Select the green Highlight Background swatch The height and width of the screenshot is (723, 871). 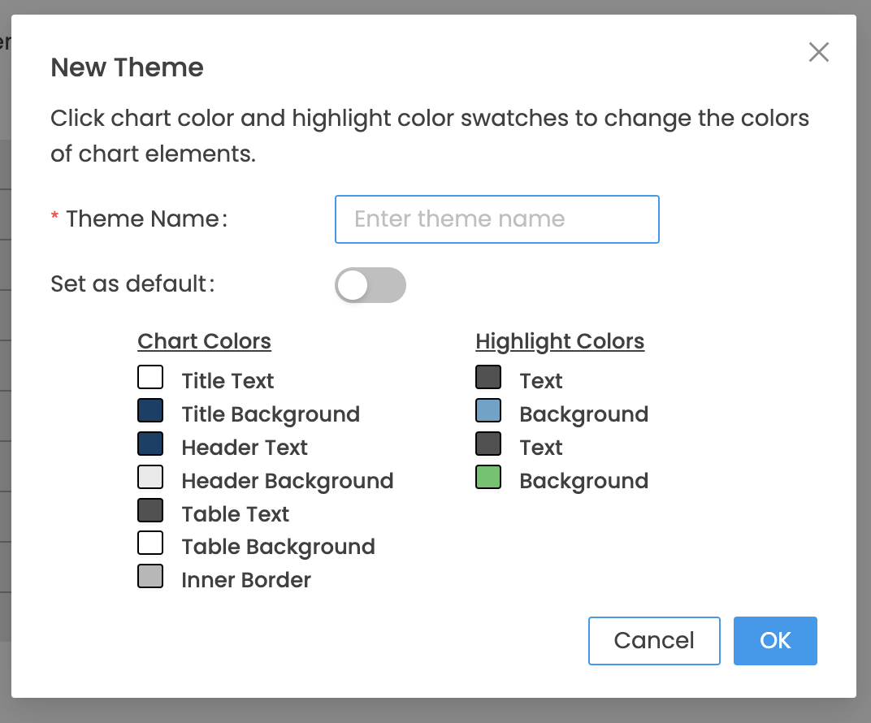pyautogui.click(x=488, y=478)
